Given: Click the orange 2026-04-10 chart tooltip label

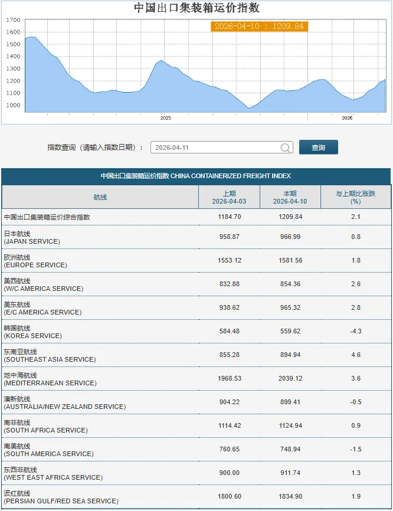Looking at the screenshot, I should point(259,27).
